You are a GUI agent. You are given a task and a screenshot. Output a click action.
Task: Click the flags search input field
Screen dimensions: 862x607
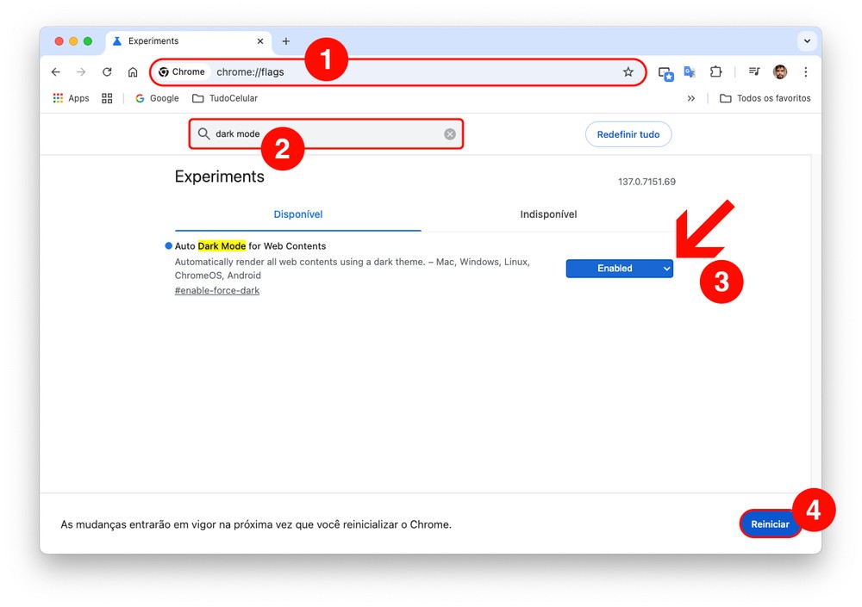click(328, 134)
